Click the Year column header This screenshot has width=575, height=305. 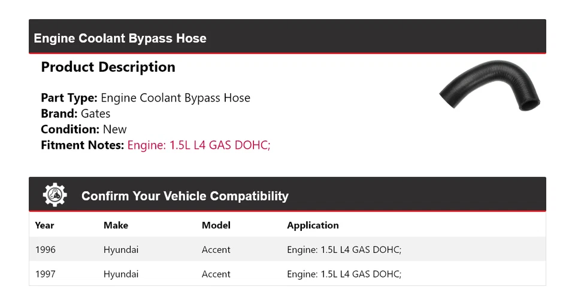44,225
